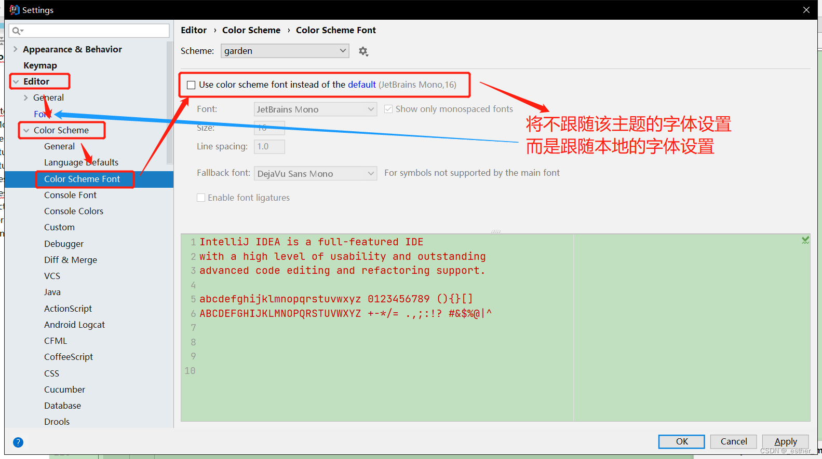Click the IntelliJ logo in the title bar
Image resolution: width=822 pixels, height=459 pixels.
[15, 10]
